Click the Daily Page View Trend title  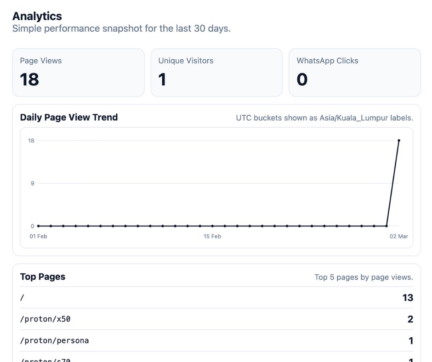click(x=69, y=117)
